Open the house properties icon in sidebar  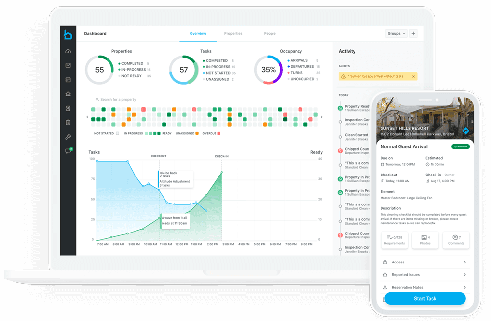point(68,94)
